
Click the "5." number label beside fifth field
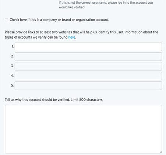(12, 85)
